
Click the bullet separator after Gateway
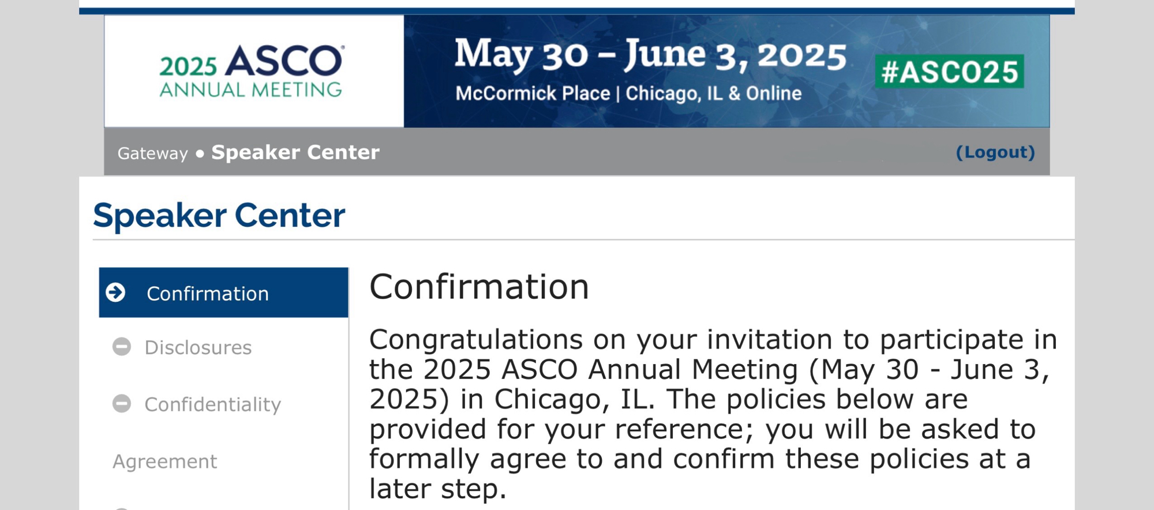[200, 153]
